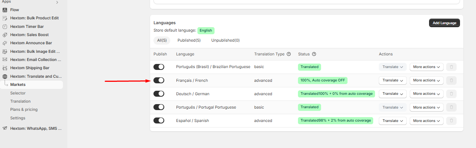Click the Add Language button
The image size is (476, 148).
pyautogui.click(x=444, y=23)
